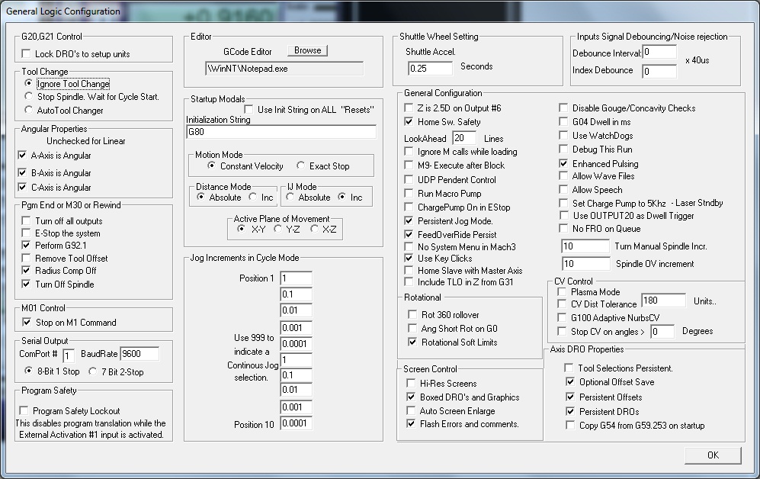Enable Plasma Mode in CV Control

tap(562, 291)
